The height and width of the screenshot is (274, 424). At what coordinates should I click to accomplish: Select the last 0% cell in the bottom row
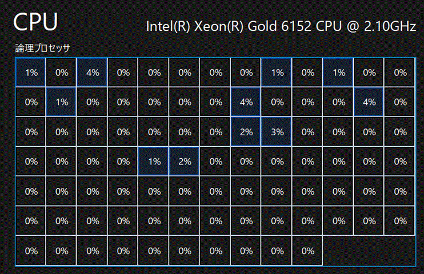click(x=308, y=250)
